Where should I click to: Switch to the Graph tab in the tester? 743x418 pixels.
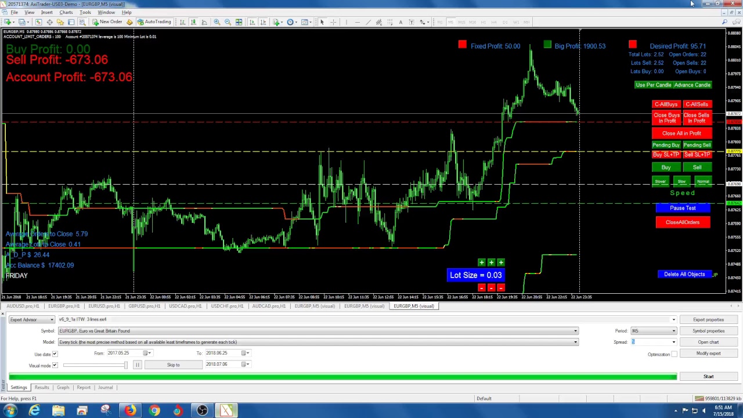click(x=63, y=387)
